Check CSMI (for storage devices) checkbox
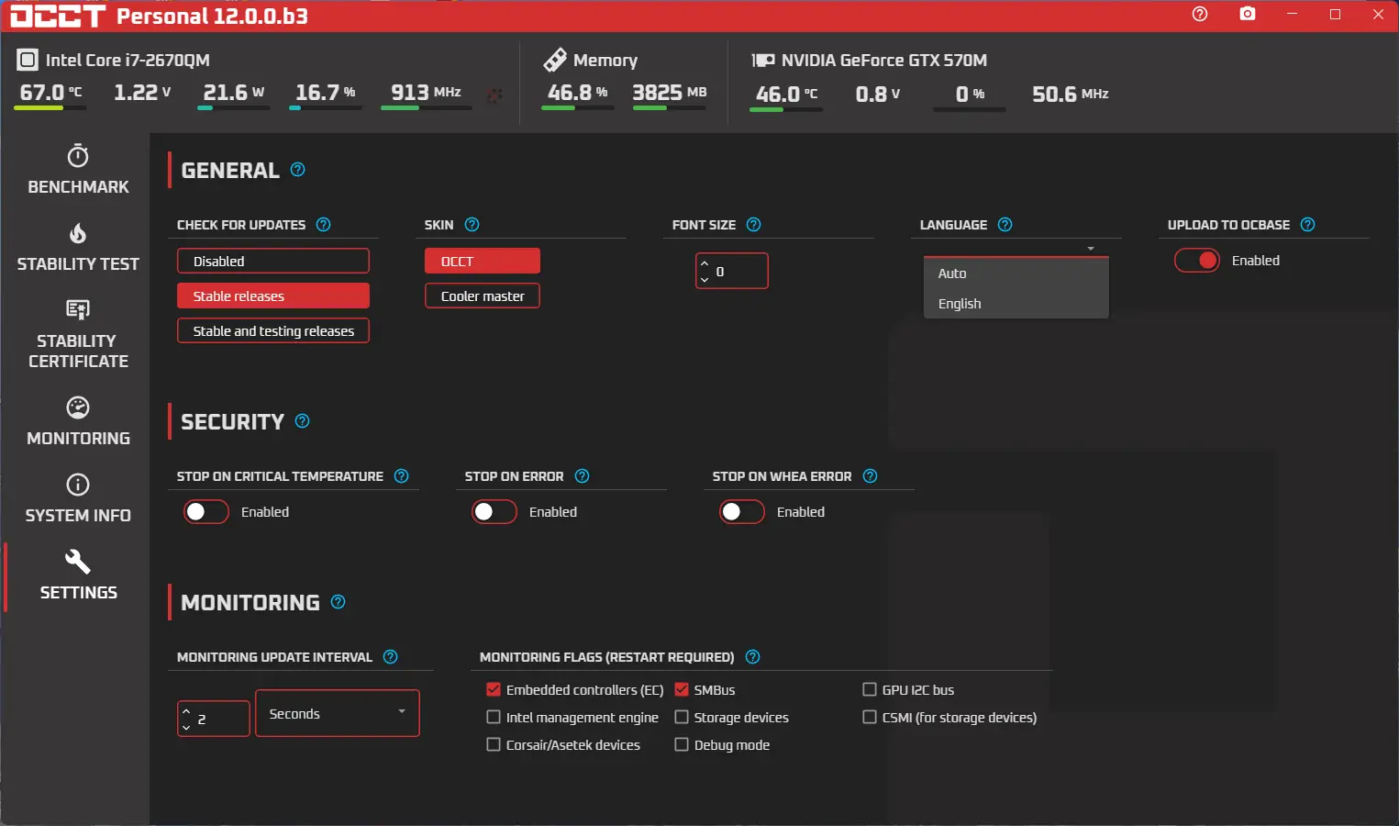Image resolution: width=1399 pixels, height=826 pixels. (x=870, y=717)
